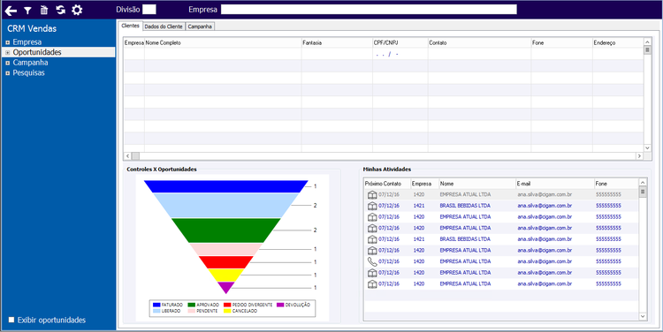Click the pink PENDENTE funnel segment
This screenshot has width=663, height=332.
pyautogui.click(x=226, y=249)
